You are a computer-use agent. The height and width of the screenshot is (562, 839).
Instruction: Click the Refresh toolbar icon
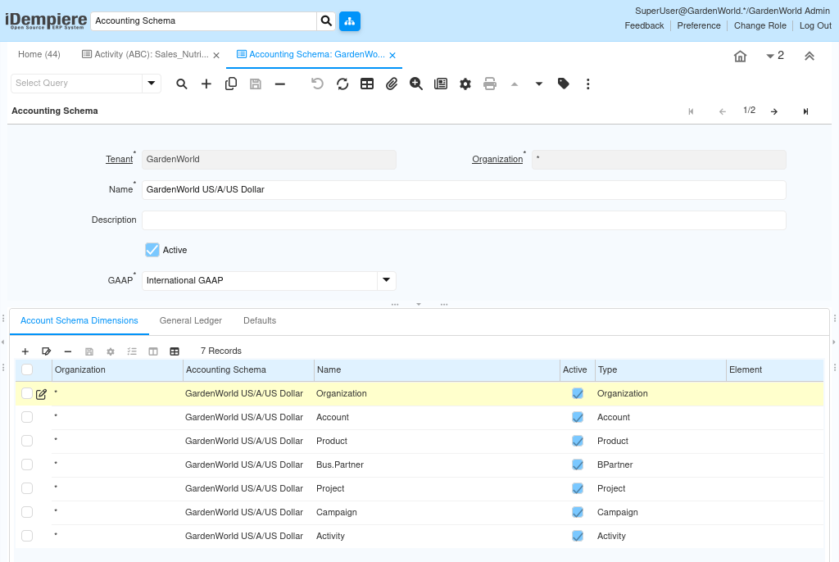(x=342, y=84)
